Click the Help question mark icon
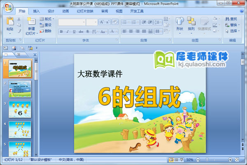Viewport: 247px width, 165px height. click(241, 11)
